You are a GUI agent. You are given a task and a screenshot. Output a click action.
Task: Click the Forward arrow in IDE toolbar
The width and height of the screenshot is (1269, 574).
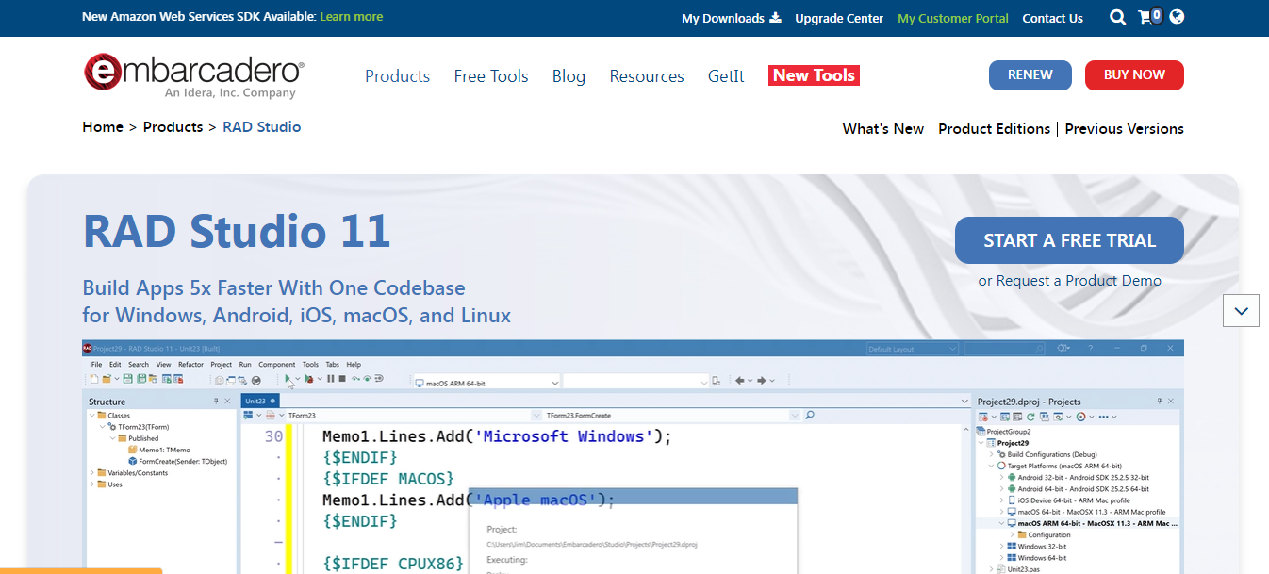(x=762, y=380)
